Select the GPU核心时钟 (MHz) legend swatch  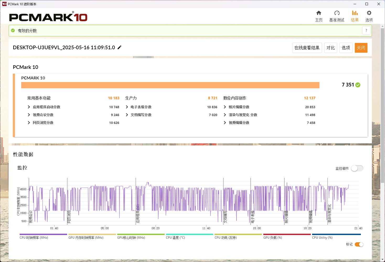click(141, 234)
